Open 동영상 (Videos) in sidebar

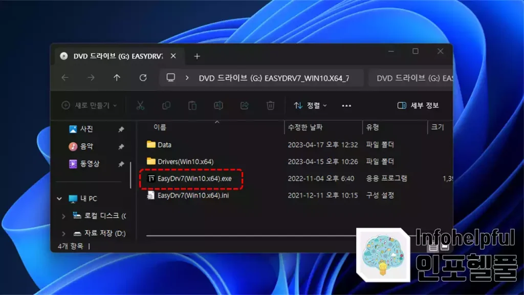coord(89,163)
